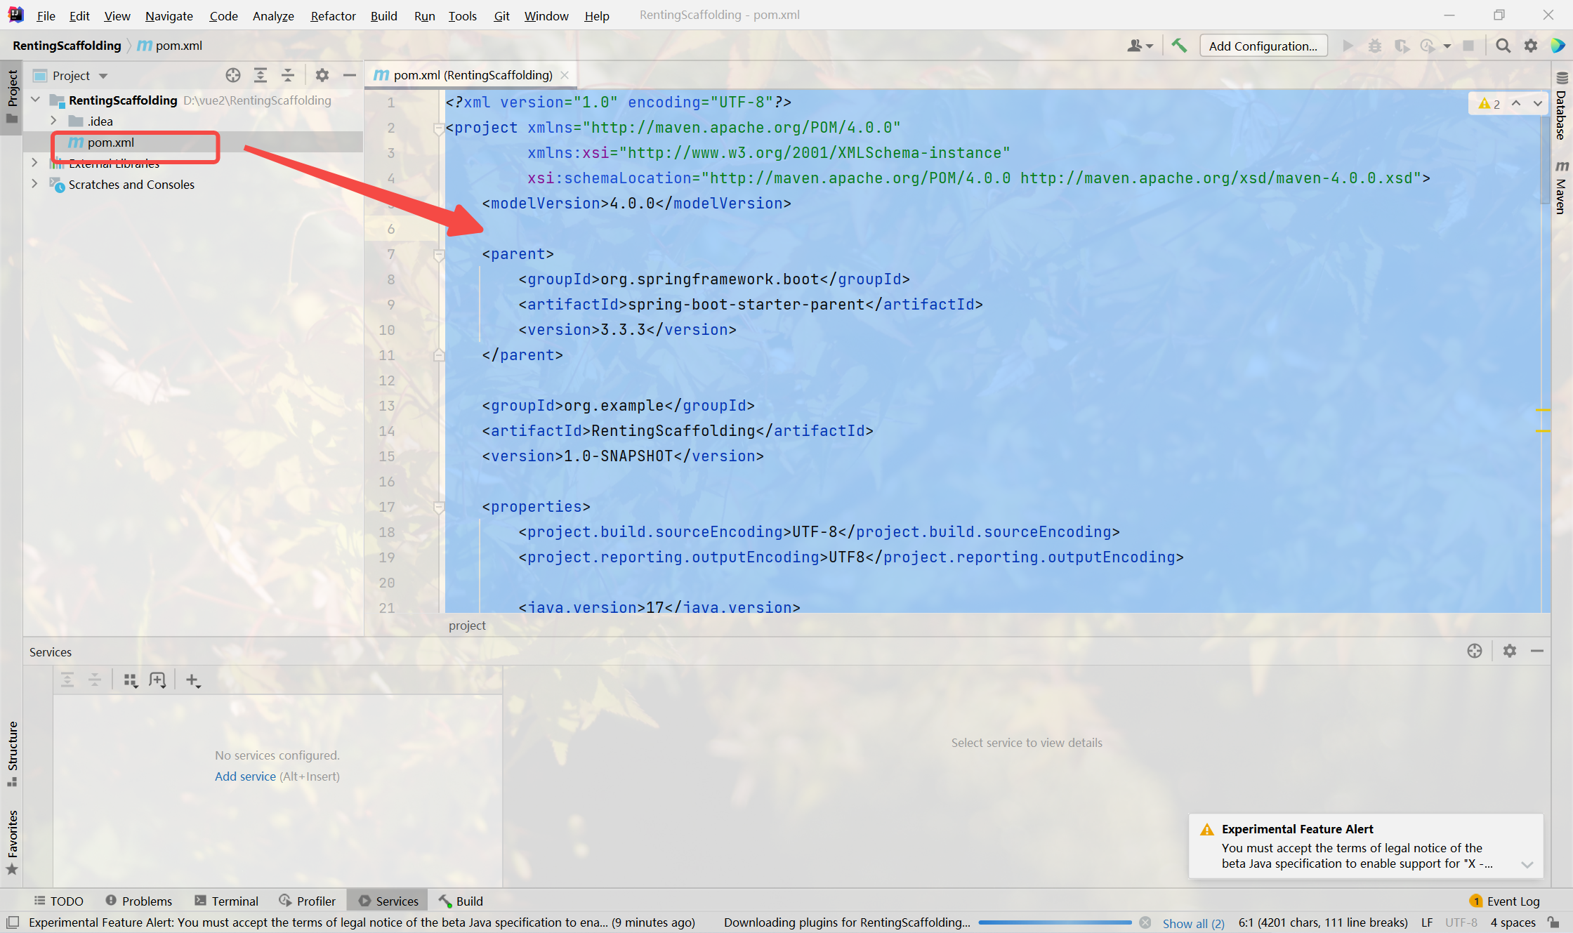Open the Build tool window button
Viewport: 1573px width, 933px height.
tap(461, 901)
